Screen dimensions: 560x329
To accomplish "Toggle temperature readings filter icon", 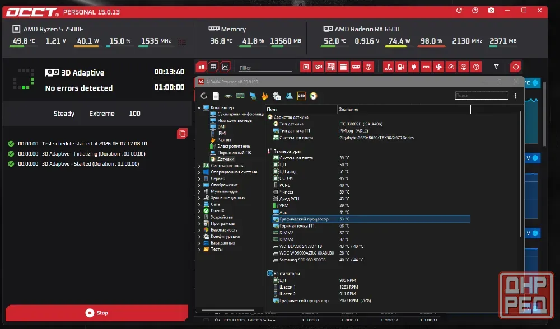I will pyautogui.click(x=388, y=67).
